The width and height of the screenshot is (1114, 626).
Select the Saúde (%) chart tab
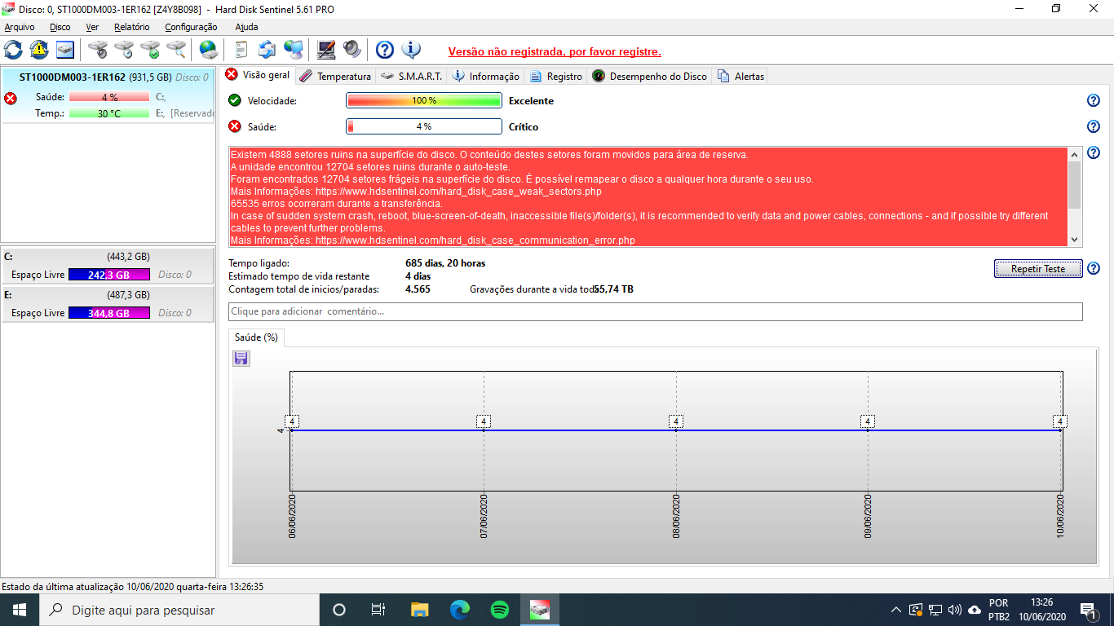[256, 337]
